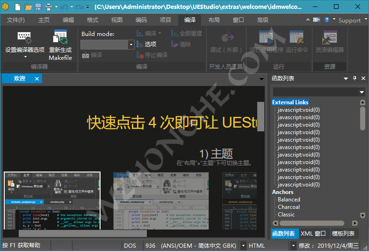Switch to the 布局 ribbon tab
The image size is (369, 251).
pyautogui.click(x=214, y=20)
